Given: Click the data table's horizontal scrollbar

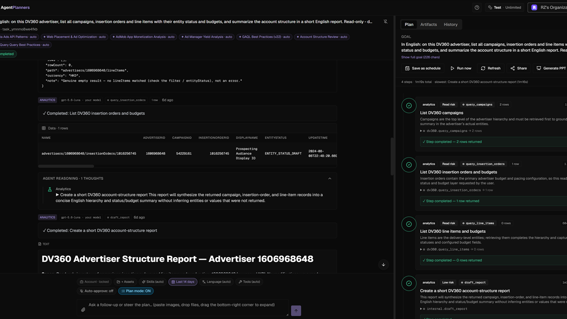Looking at the screenshot, I should [66, 166].
